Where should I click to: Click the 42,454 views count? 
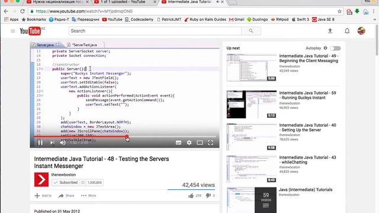[x=198, y=185]
